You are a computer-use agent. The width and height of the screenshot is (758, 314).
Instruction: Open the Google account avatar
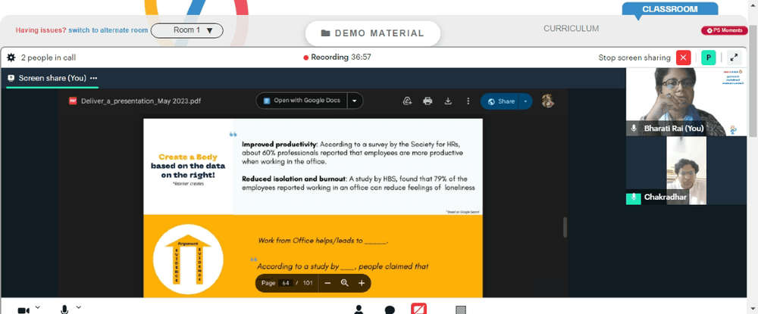point(548,101)
